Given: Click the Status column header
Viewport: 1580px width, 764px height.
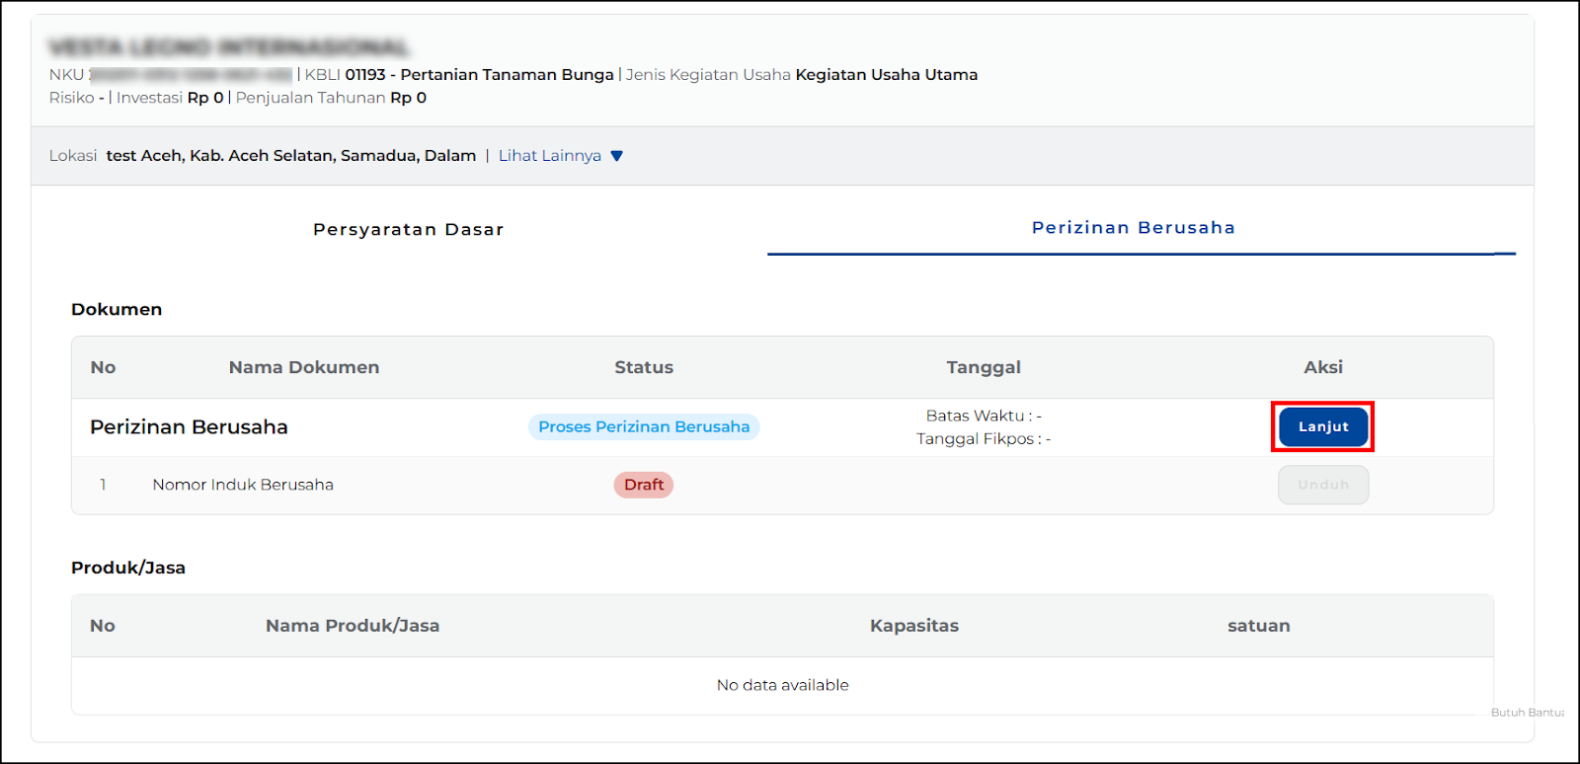Looking at the screenshot, I should coord(644,367).
